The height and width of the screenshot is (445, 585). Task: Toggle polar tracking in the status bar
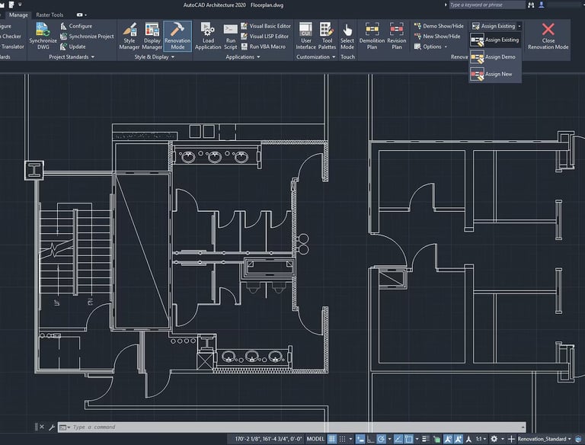[381, 439]
